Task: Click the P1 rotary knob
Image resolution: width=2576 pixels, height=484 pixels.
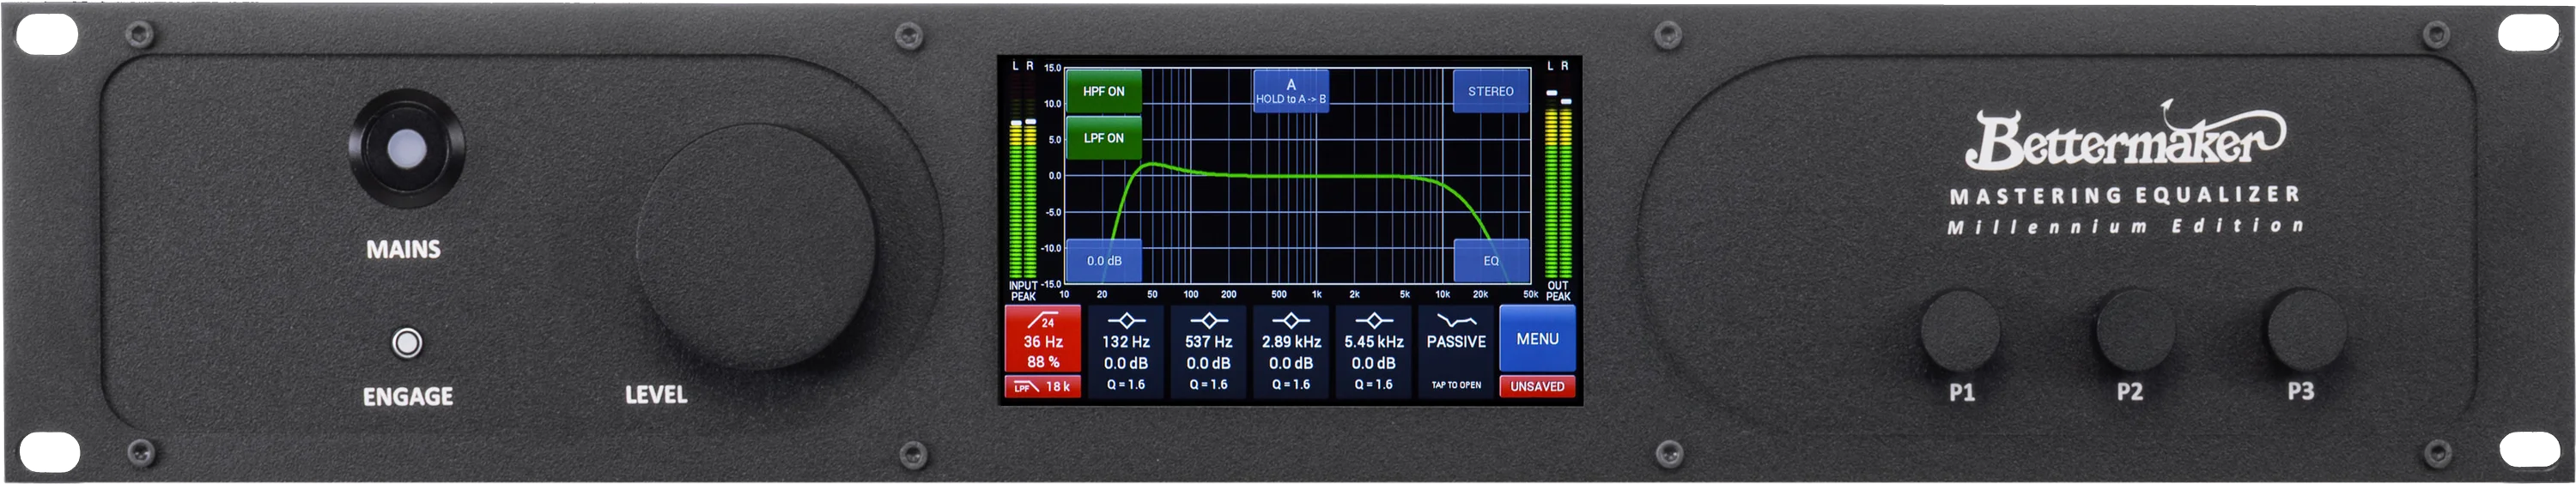Action: click(x=1960, y=329)
